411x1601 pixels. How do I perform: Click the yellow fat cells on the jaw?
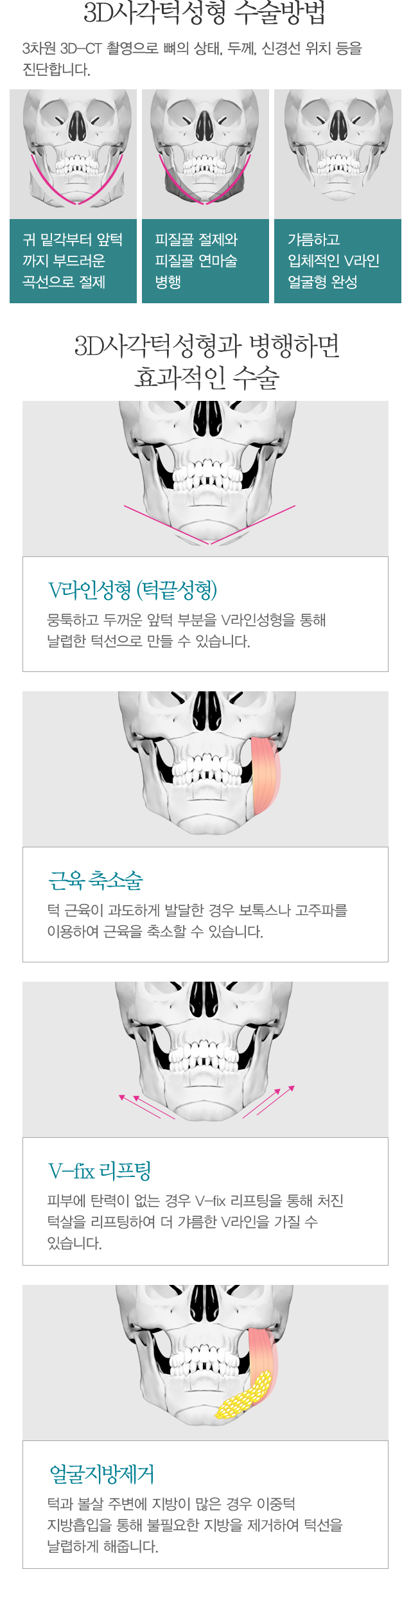[x=244, y=1395]
